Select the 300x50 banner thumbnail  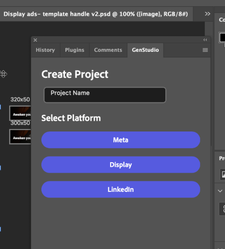point(20,137)
